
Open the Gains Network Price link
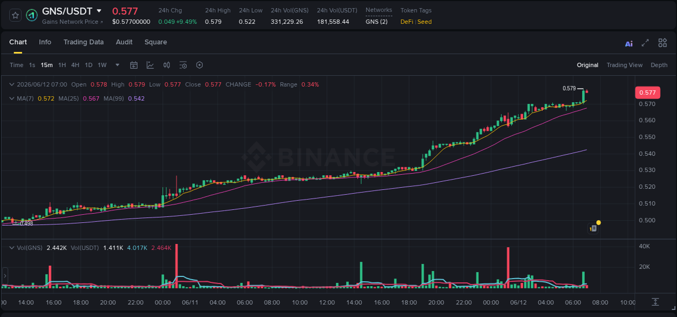73,22
